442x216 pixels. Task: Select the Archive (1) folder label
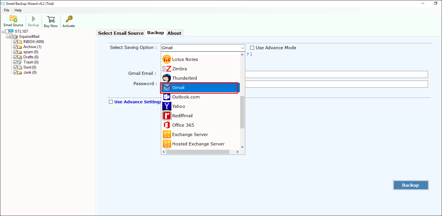point(32,47)
